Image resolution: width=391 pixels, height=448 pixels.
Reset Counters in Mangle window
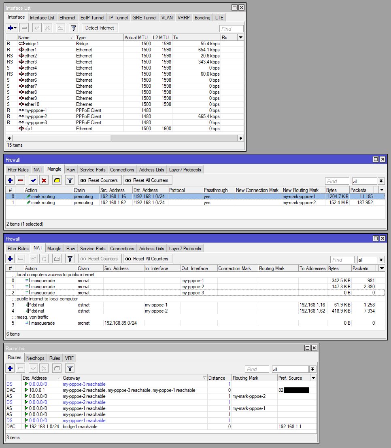[x=99, y=180]
